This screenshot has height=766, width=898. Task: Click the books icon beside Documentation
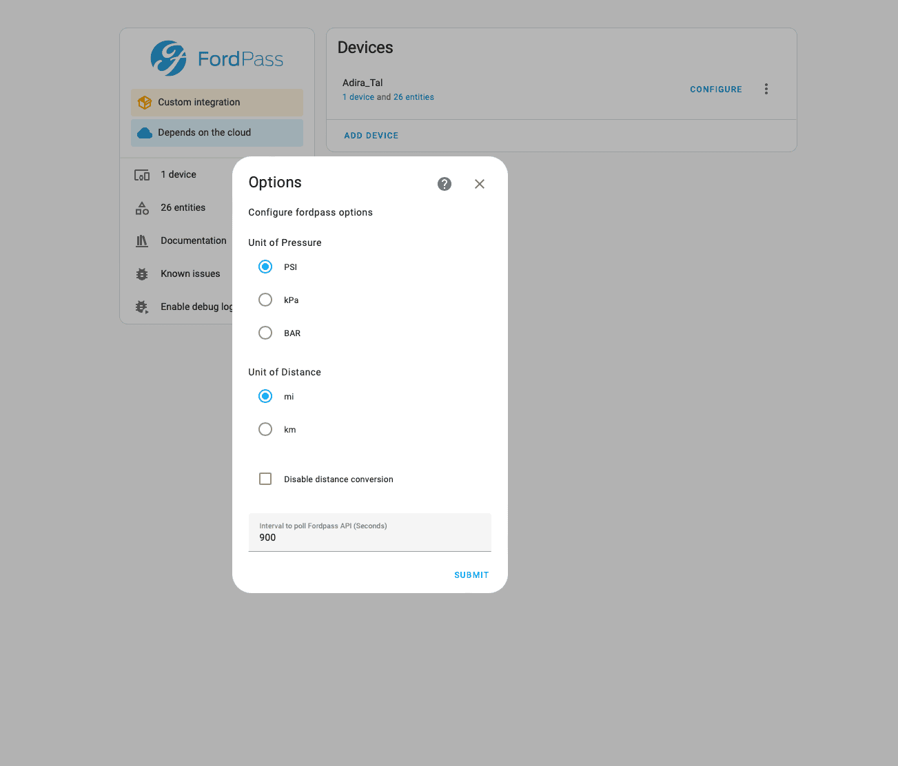tap(142, 241)
